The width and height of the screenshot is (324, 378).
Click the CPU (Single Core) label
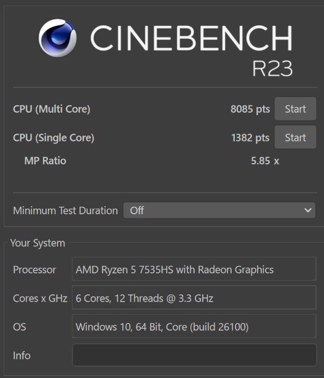click(x=53, y=138)
